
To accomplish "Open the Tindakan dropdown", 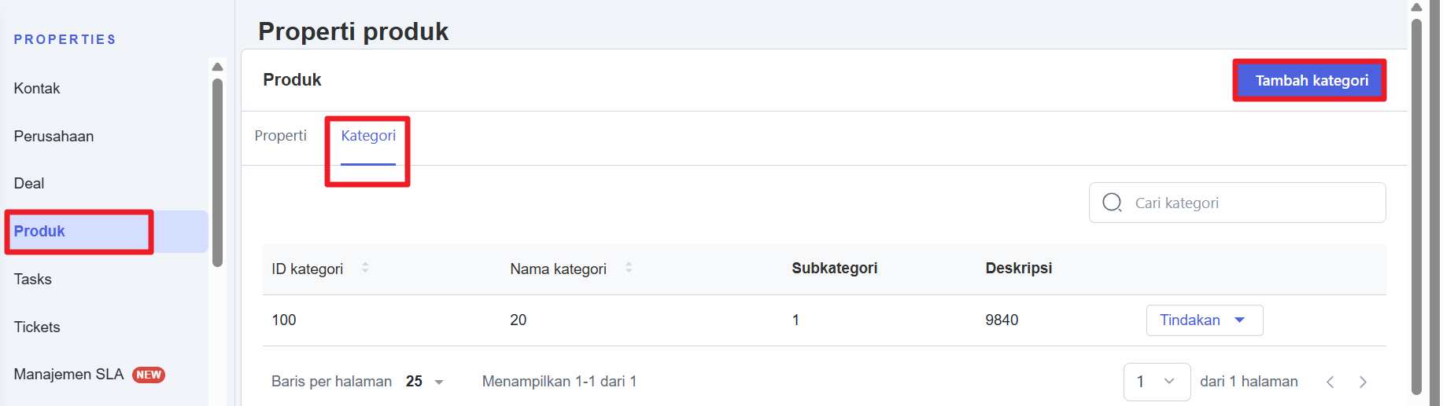I will coord(1204,320).
